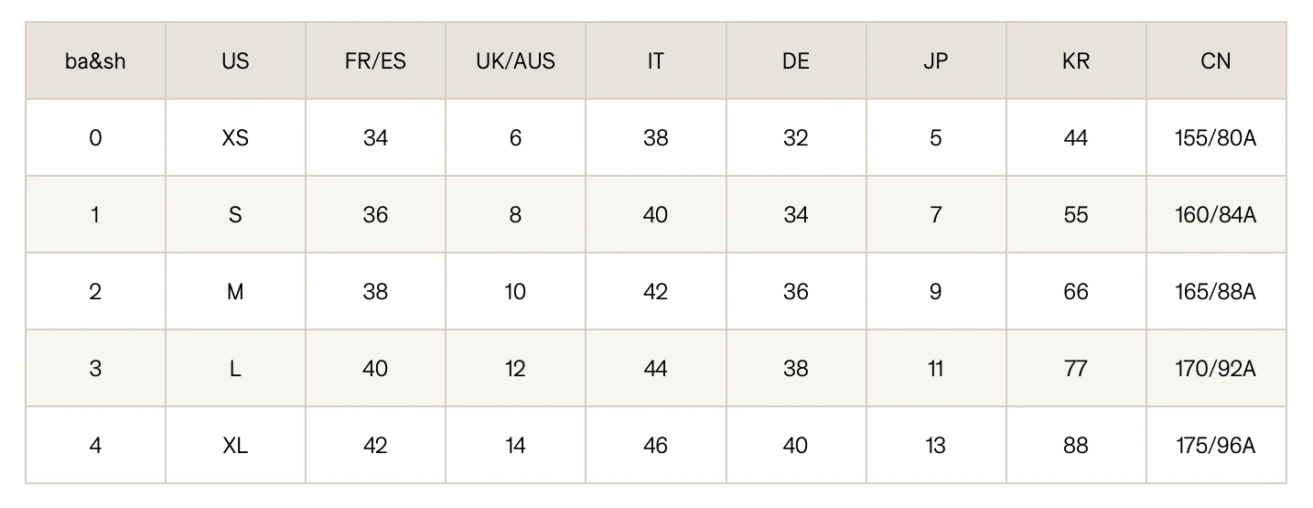
Task: Select the XS size cell
Action: 235,138
